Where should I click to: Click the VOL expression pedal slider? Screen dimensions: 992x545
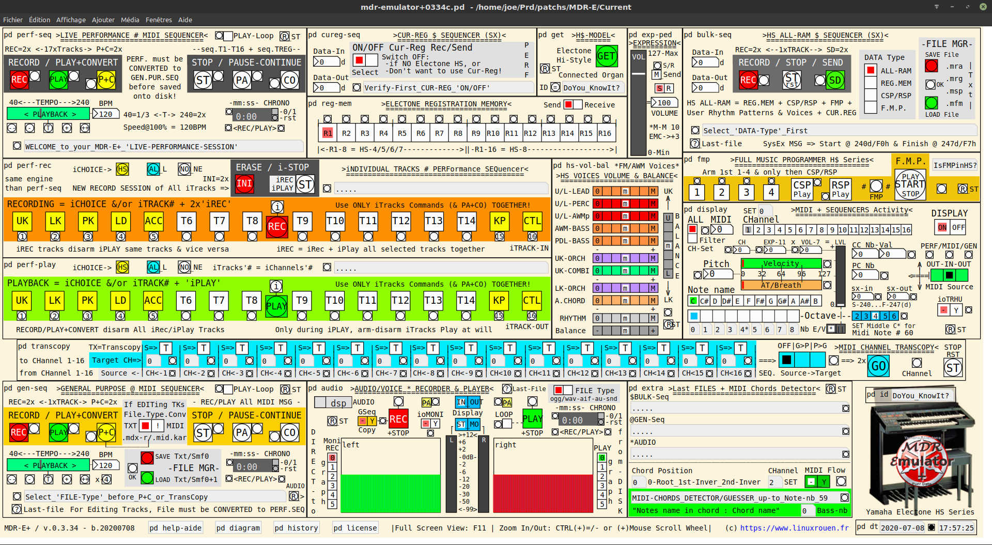coord(639,103)
